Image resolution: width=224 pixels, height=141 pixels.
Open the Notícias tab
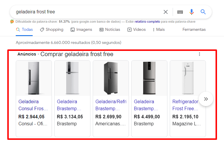[110, 30]
